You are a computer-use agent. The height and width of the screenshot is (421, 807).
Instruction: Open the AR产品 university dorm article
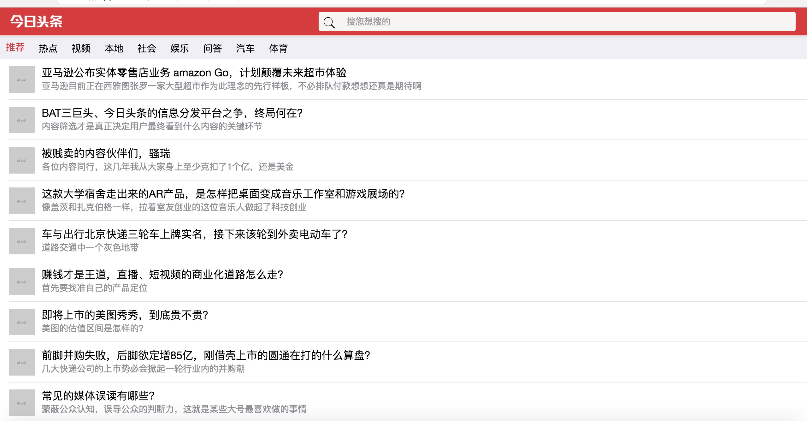point(223,194)
